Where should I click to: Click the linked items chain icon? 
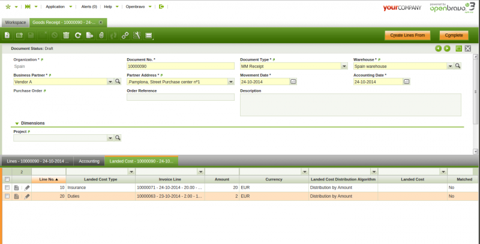pyautogui.click(x=125, y=36)
